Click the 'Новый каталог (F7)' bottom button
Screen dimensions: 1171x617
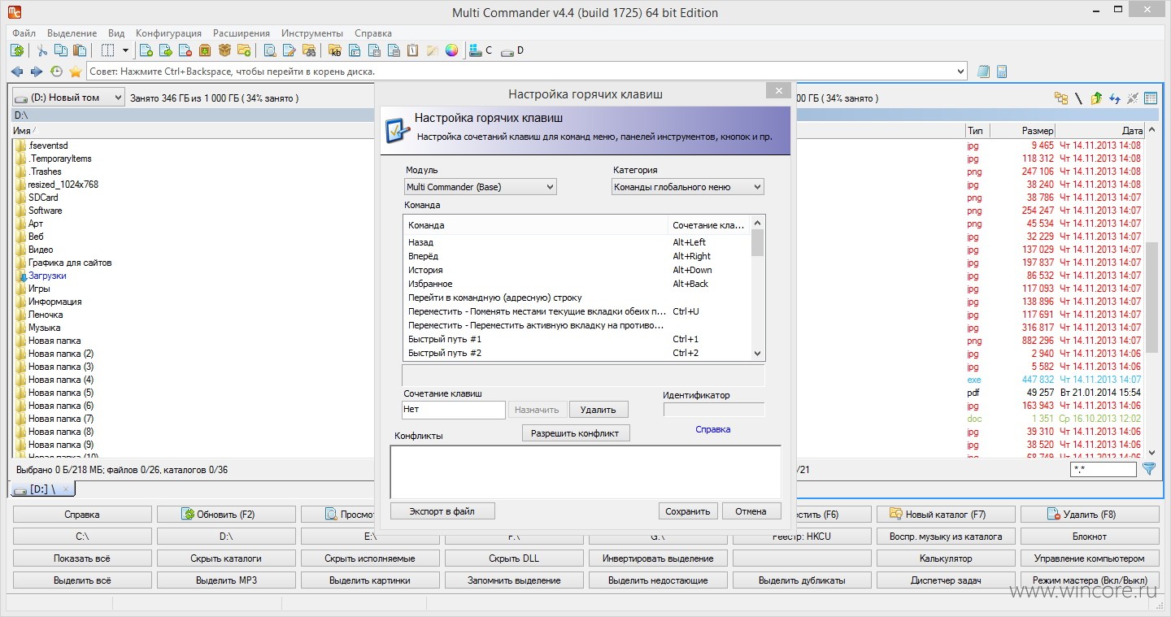(946, 515)
